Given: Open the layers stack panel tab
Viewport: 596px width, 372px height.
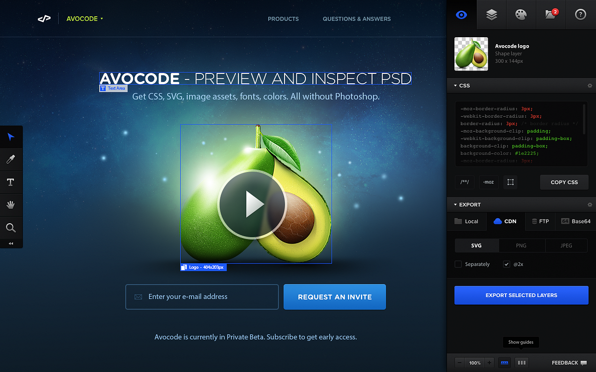Looking at the screenshot, I should point(492,15).
